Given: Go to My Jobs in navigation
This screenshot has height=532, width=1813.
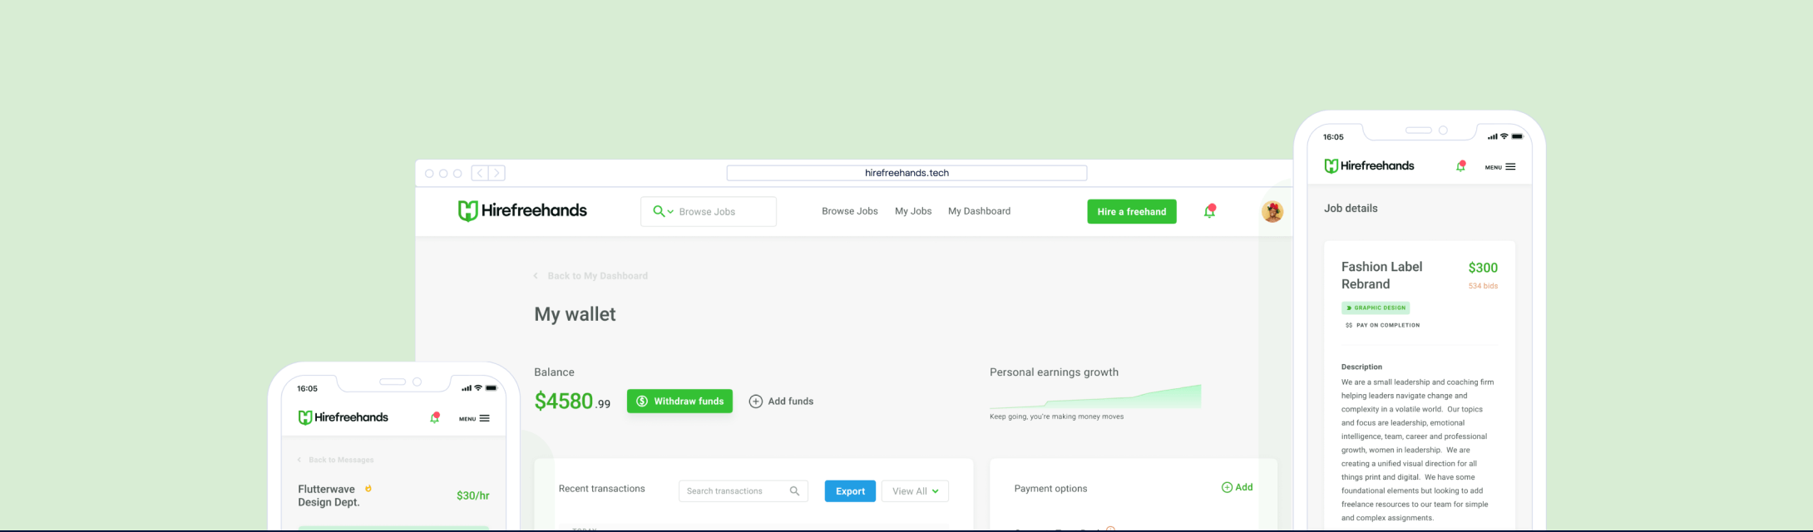Looking at the screenshot, I should (x=913, y=211).
